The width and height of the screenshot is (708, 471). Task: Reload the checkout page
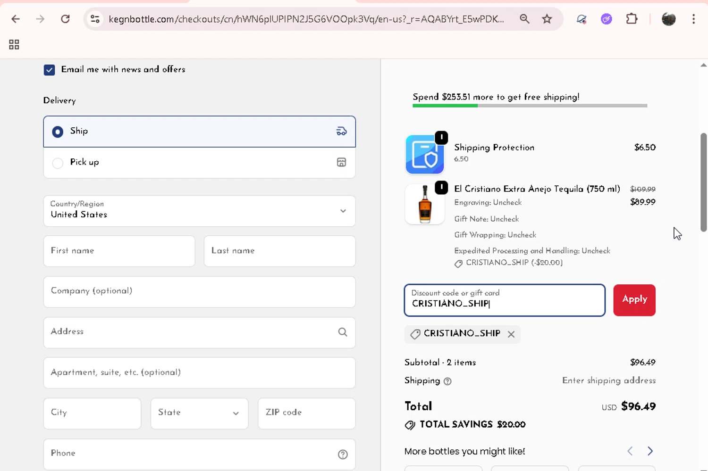65,19
